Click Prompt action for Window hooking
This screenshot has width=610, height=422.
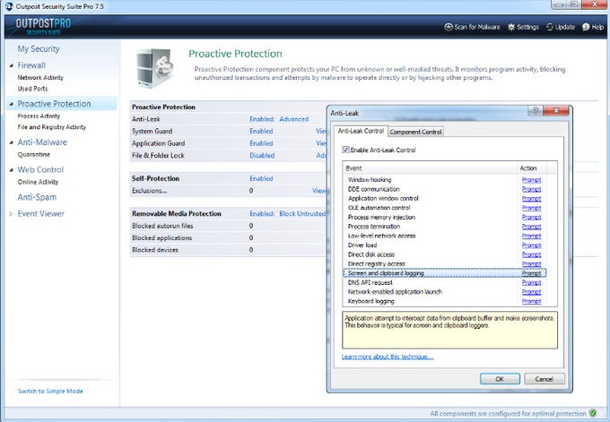pyautogui.click(x=531, y=179)
